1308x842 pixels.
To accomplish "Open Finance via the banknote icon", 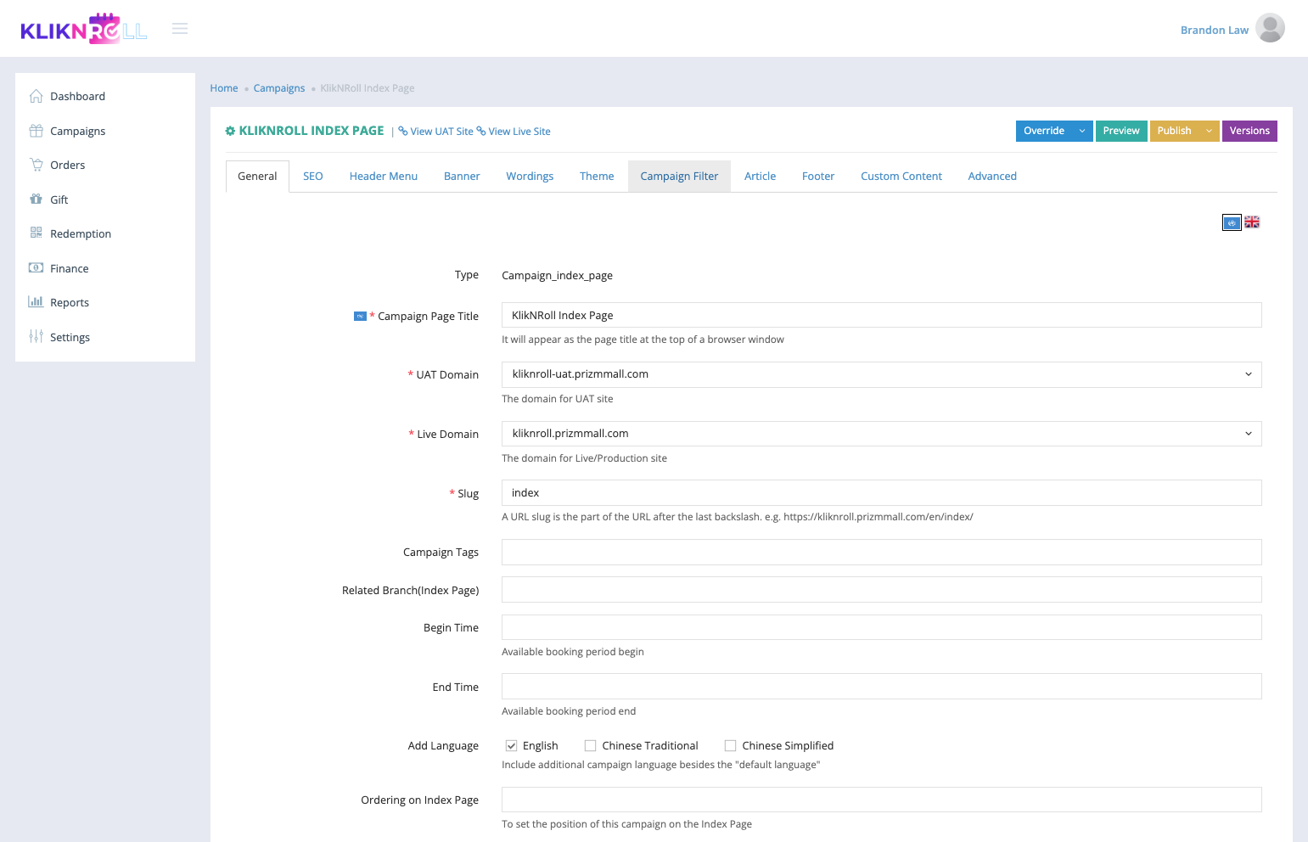I will 36,268.
